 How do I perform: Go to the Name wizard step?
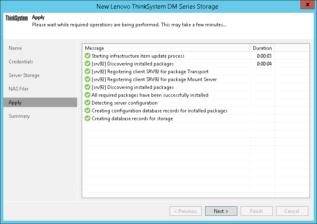pyautogui.click(x=15, y=48)
